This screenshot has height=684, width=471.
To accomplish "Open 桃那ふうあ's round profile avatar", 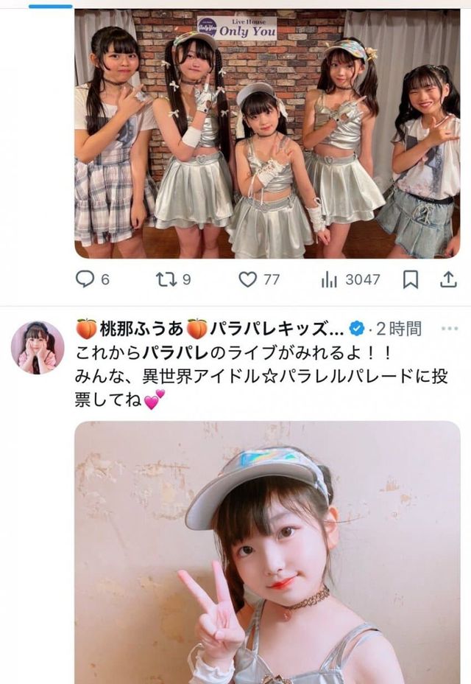I will coord(38,348).
